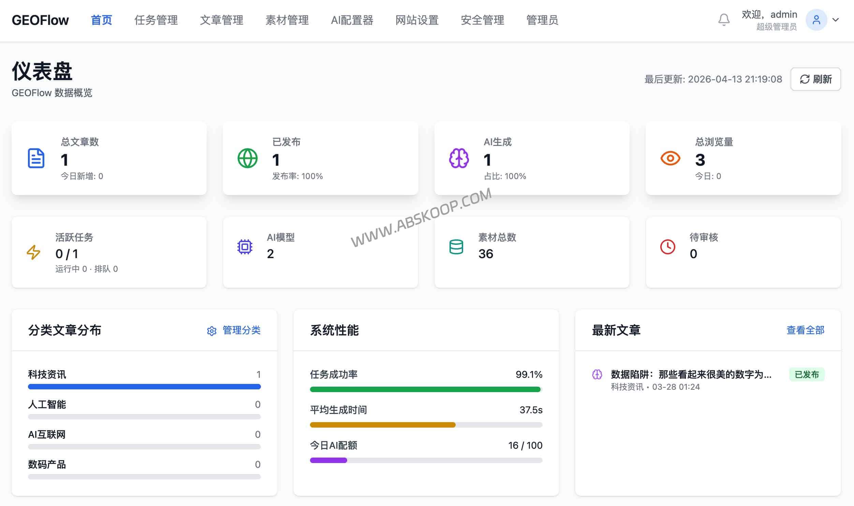Click the purple brain icon on AI生成 card
Screen dimensions: 854x506
coord(459,158)
